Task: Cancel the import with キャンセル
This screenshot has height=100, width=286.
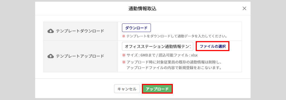Action: tap(127, 89)
